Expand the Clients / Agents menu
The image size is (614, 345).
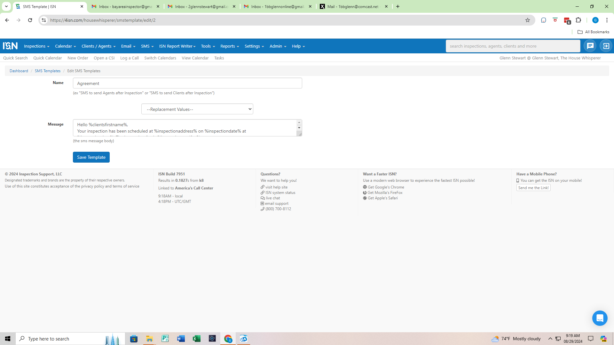point(98,46)
